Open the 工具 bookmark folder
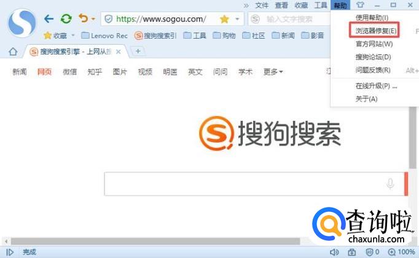Image resolution: width=419 pixels, height=258 pixels. [195, 36]
